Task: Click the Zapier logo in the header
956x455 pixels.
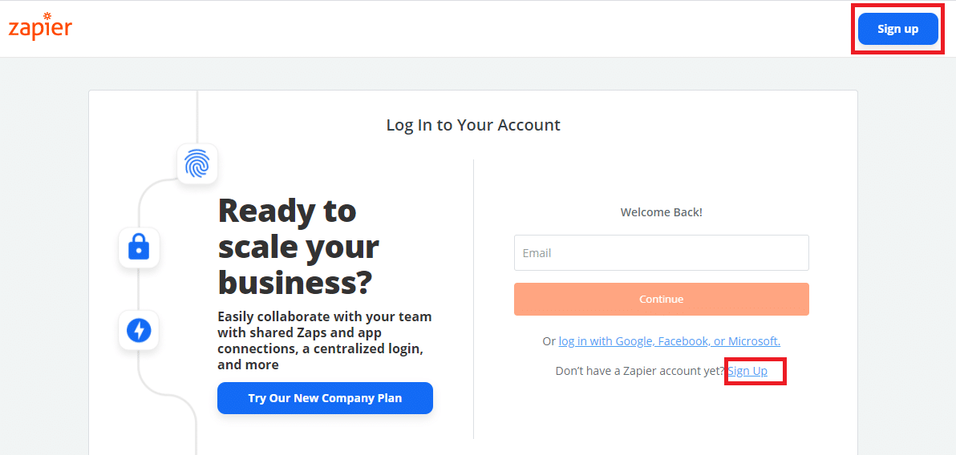Action: pyautogui.click(x=40, y=27)
